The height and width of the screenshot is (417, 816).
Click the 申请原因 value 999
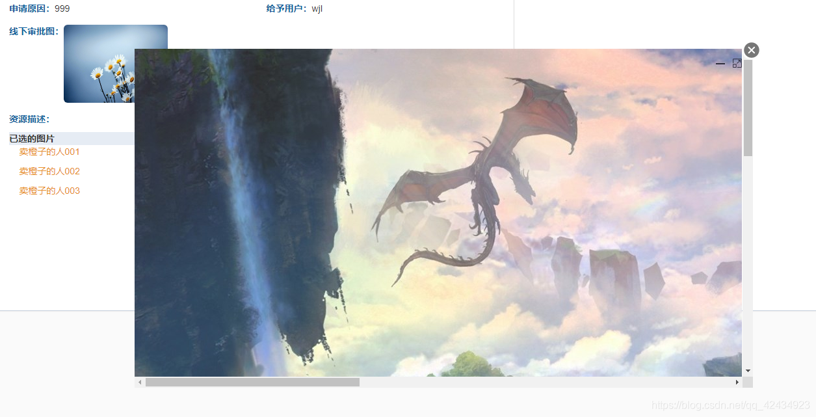62,8
